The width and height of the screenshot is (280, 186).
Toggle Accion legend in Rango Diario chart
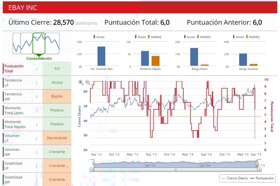(x=189, y=37)
